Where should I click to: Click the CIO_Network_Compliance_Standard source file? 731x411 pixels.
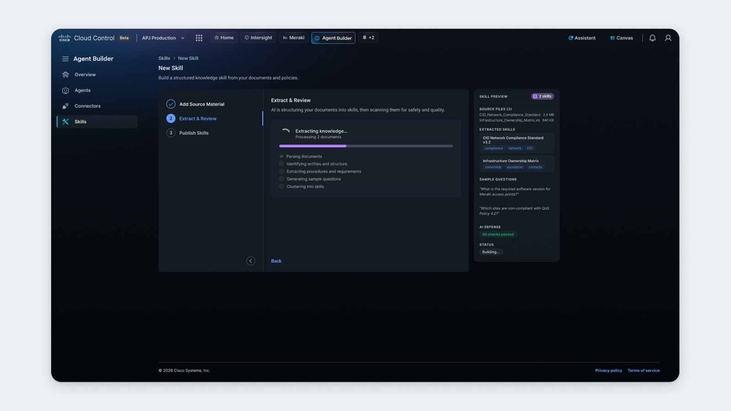point(517,115)
